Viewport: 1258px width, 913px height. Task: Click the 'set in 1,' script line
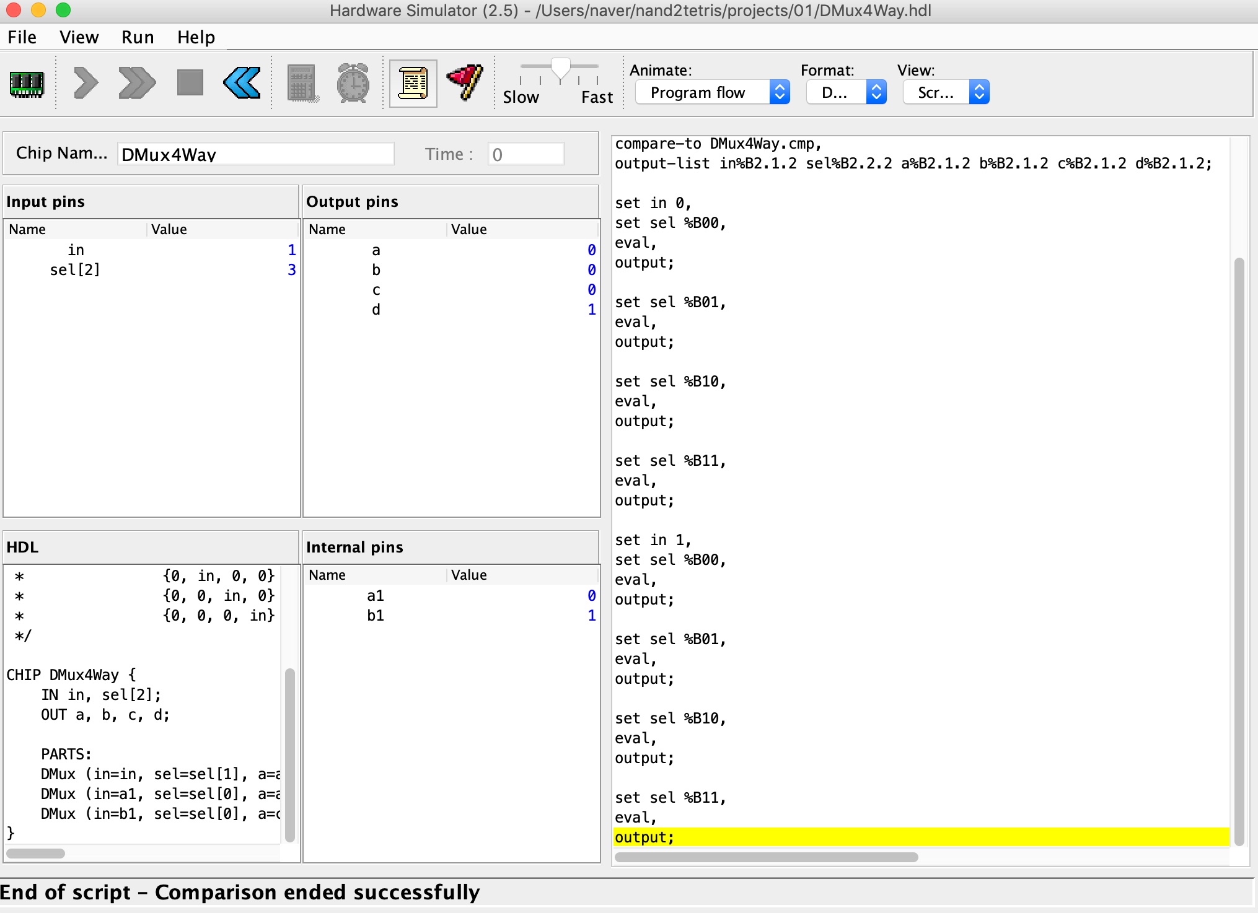(x=653, y=540)
